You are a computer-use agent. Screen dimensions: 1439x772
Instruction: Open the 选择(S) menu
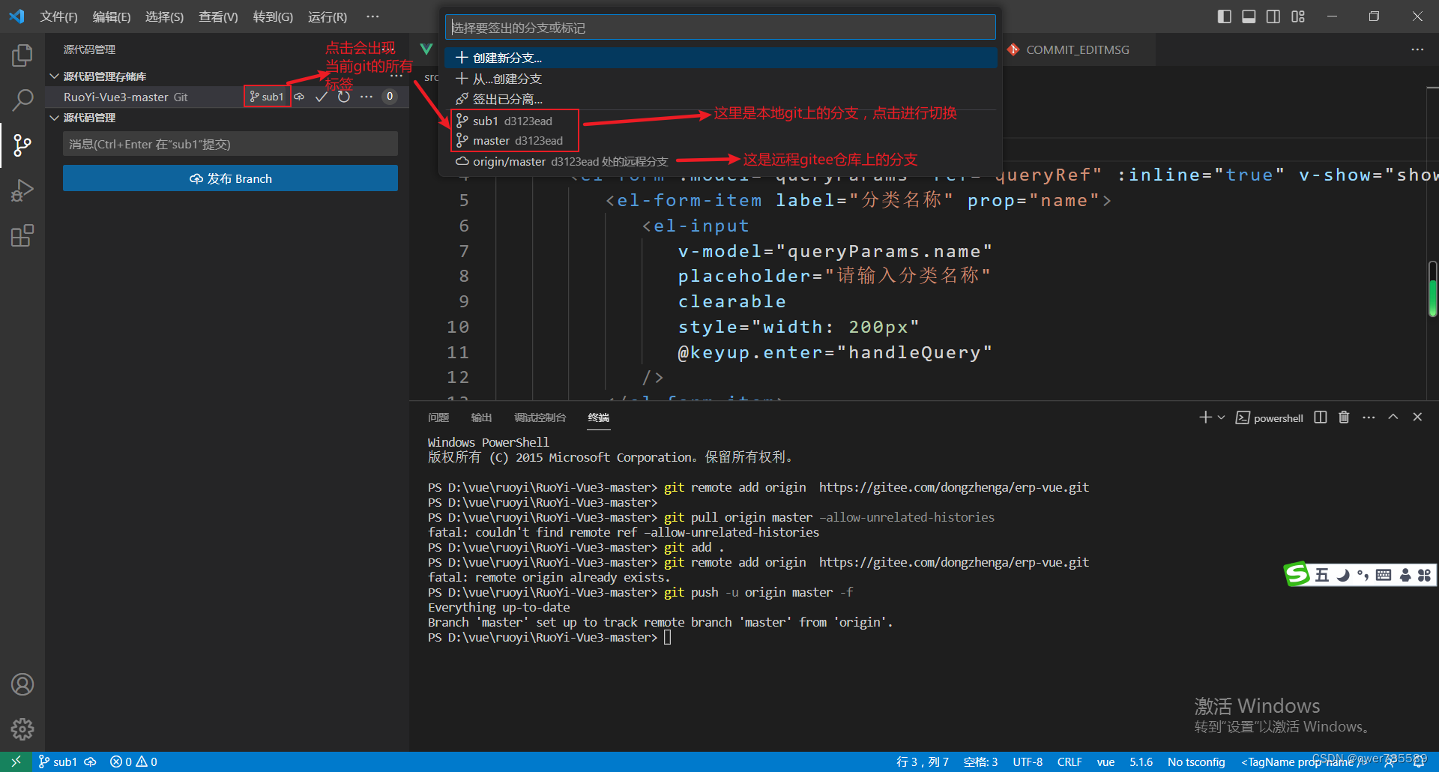[x=164, y=16]
